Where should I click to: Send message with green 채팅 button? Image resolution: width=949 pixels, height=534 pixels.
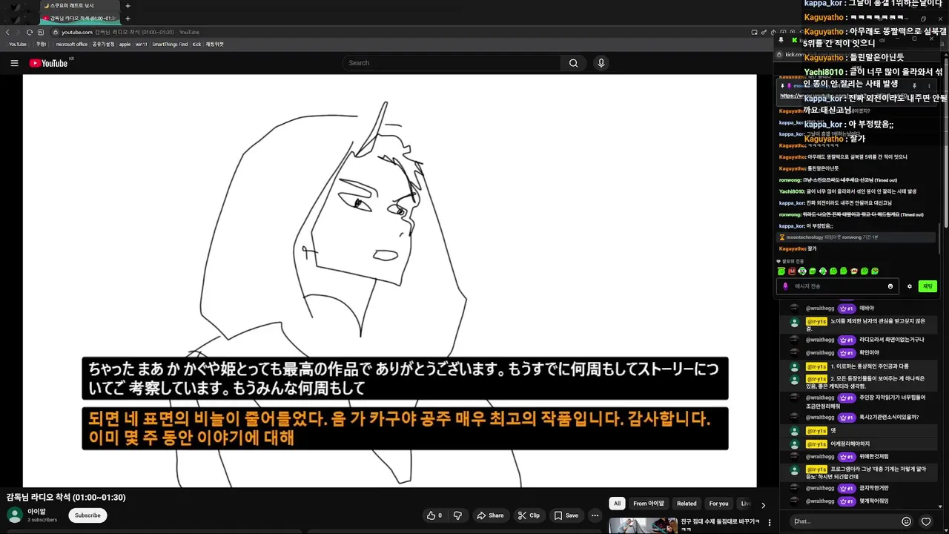click(x=927, y=286)
